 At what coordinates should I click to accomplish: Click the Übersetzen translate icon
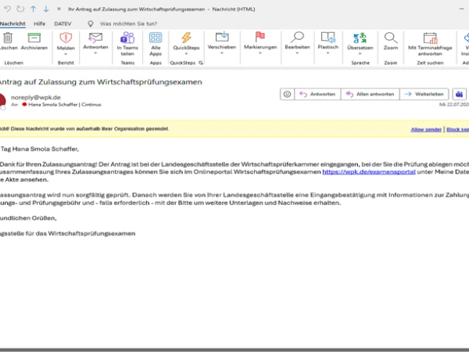tap(360, 38)
